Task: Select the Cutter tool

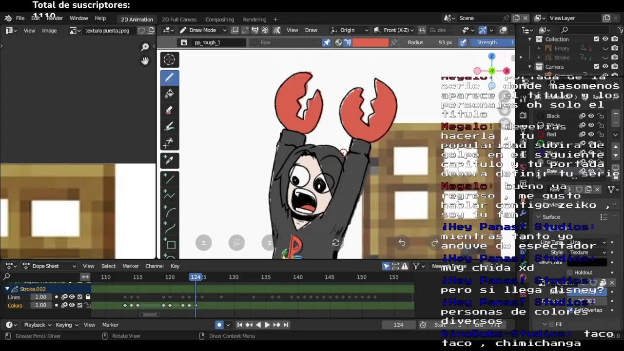Action: click(x=169, y=143)
